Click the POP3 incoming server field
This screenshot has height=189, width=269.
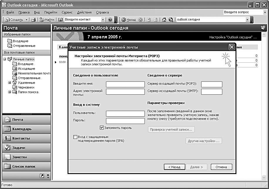[211, 84]
